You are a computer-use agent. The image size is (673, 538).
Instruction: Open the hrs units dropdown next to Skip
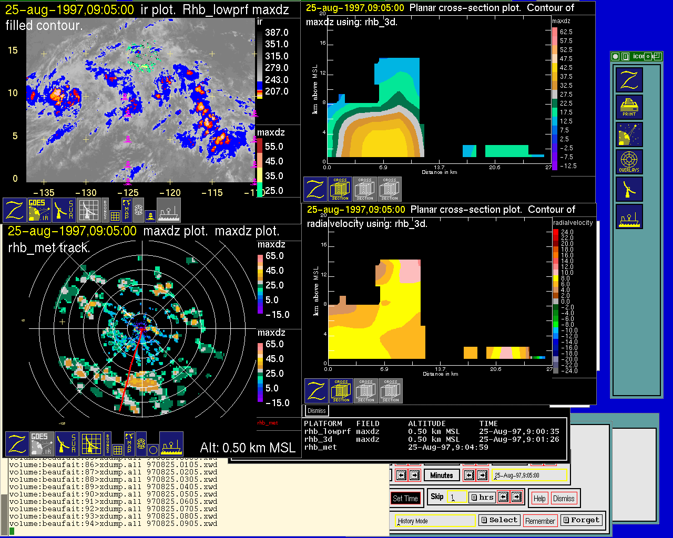[482, 497]
